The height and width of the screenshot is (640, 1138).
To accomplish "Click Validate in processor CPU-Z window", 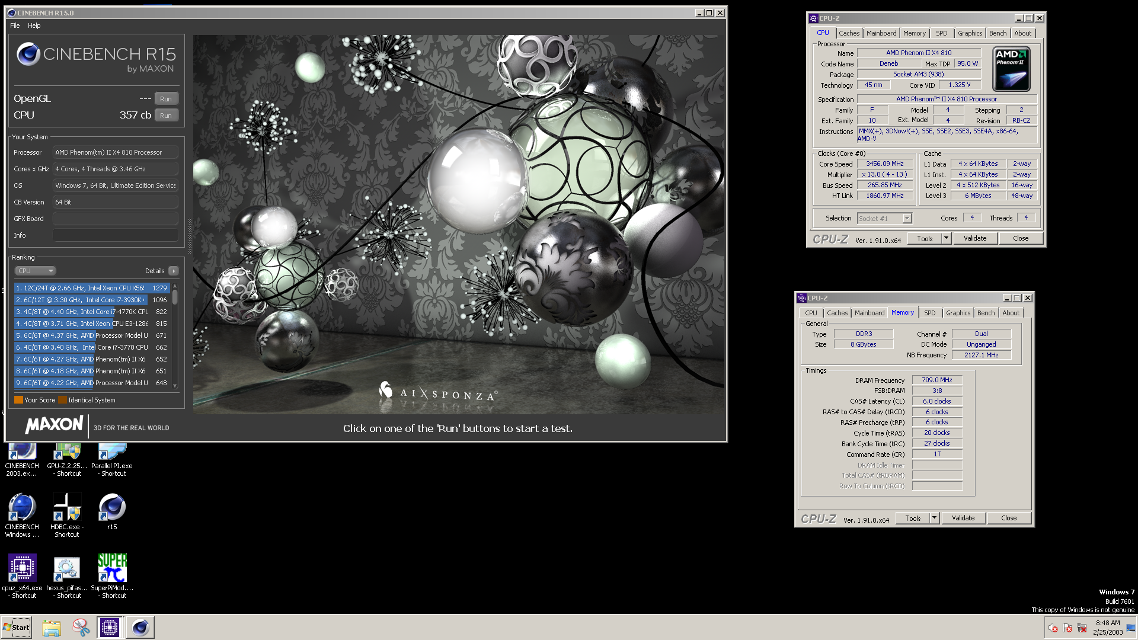I will (x=975, y=239).
